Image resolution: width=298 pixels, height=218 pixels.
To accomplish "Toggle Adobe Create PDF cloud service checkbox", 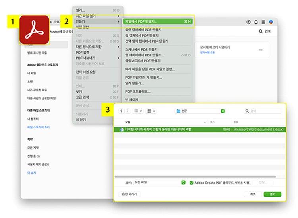I will click(192, 183).
